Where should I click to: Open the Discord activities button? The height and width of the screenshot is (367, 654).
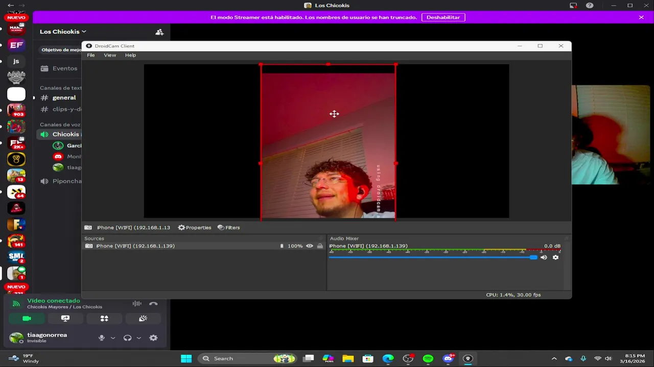pyautogui.click(x=104, y=319)
